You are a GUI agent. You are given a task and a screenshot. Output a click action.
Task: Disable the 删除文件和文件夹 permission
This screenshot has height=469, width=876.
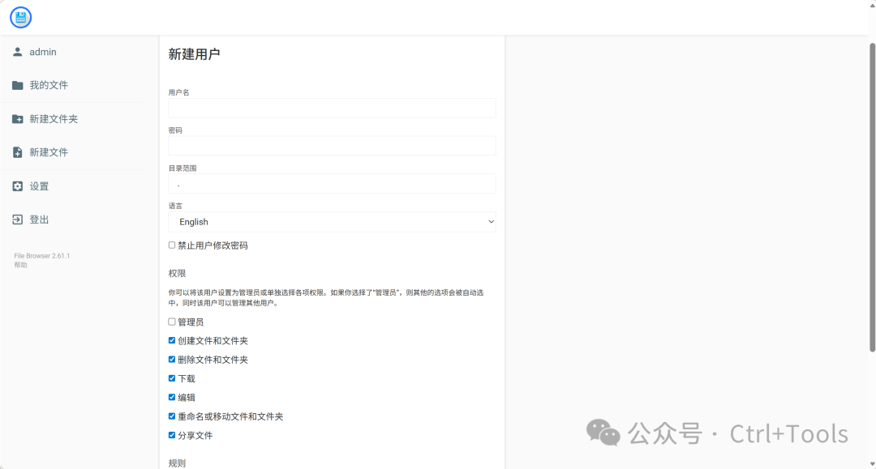tap(172, 359)
